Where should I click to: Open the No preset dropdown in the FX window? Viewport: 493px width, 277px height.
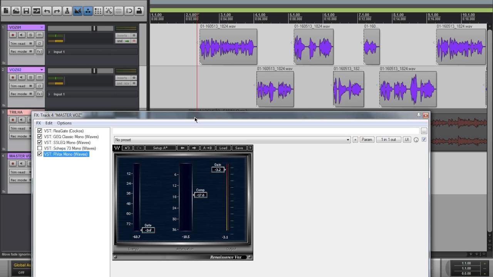point(232,140)
